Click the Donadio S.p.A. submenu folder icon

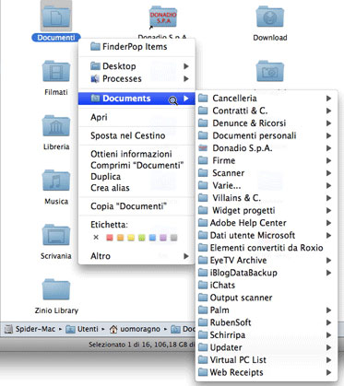click(203, 148)
